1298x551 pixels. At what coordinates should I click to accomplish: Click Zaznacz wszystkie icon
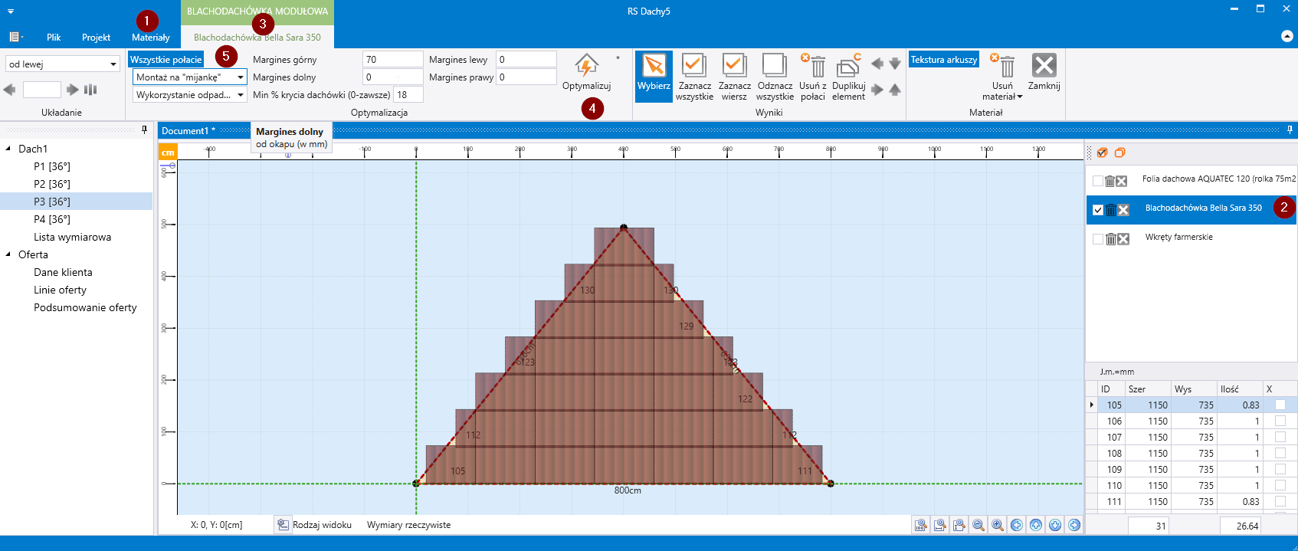click(x=694, y=66)
